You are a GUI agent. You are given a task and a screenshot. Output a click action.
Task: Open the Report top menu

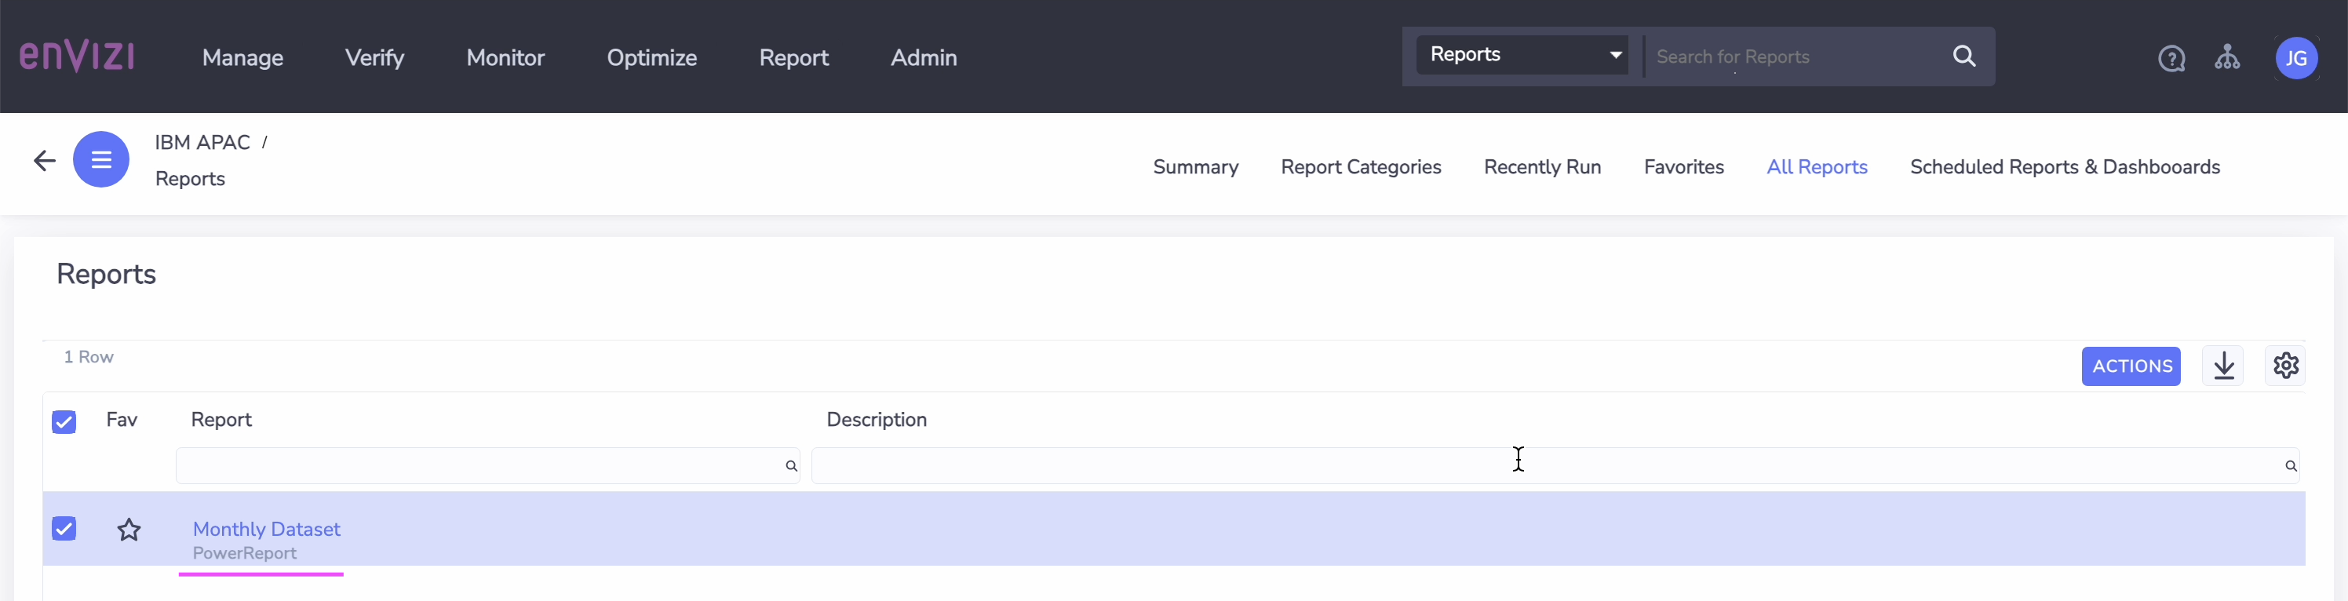click(x=793, y=57)
